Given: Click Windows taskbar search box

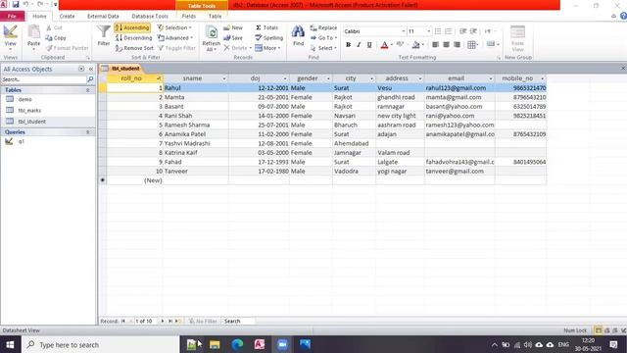Looking at the screenshot, I should [x=100, y=344].
